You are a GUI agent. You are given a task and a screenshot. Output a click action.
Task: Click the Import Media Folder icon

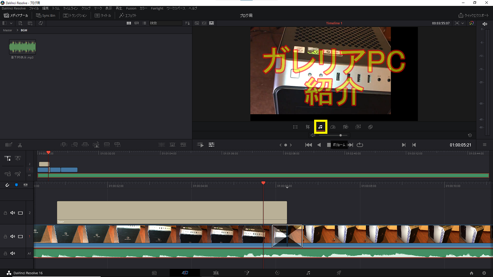pyautogui.click(x=30, y=23)
